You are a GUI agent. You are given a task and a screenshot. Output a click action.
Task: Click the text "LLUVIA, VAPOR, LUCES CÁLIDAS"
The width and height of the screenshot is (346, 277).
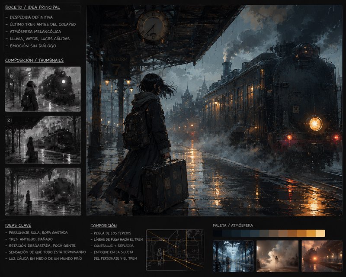click(40, 39)
